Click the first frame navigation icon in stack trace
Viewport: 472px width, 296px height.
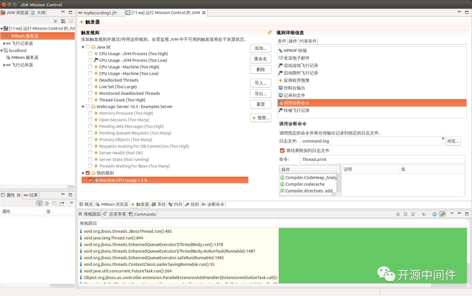click(x=398, y=214)
